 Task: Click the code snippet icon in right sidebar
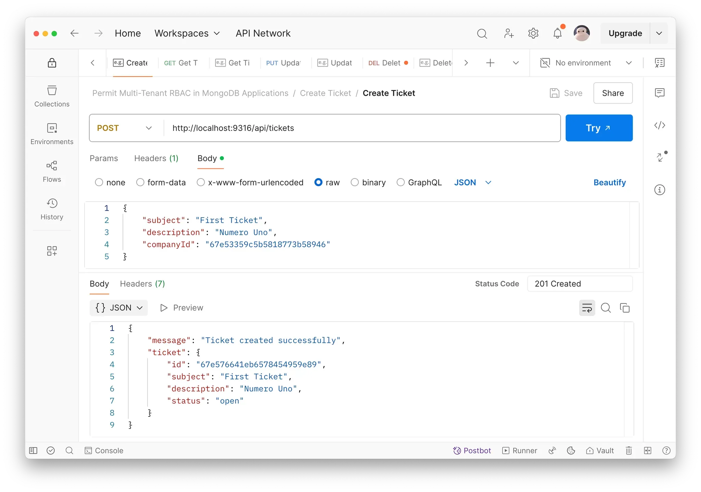(659, 125)
